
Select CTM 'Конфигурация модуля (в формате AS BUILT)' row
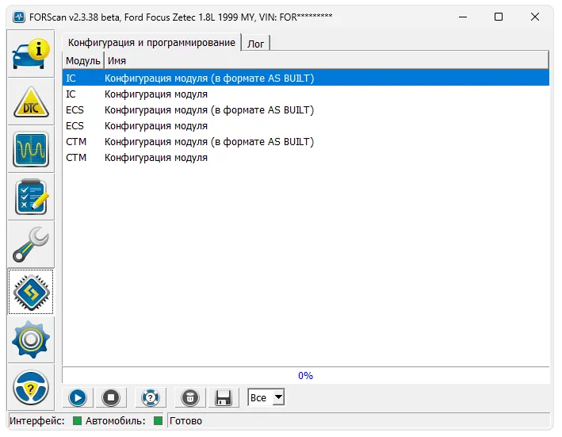coord(306,142)
